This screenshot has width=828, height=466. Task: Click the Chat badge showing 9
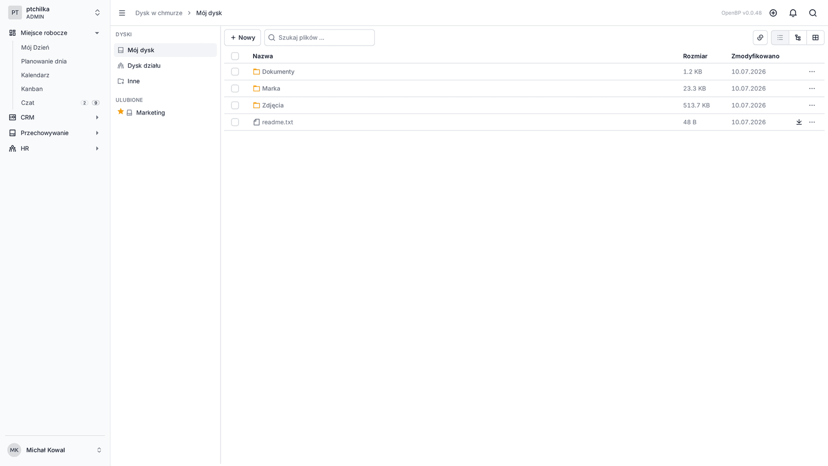point(96,103)
